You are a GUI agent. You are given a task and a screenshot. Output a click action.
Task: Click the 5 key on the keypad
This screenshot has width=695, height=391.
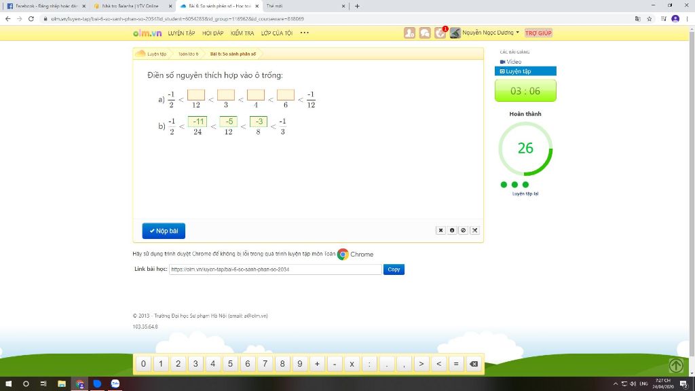(x=231, y=364)
